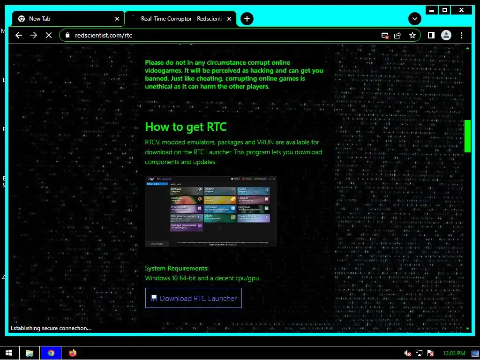The height and width of the screenshot is (360, 480).
Task: Click Download RTC Launcher button
Action: 194,298
